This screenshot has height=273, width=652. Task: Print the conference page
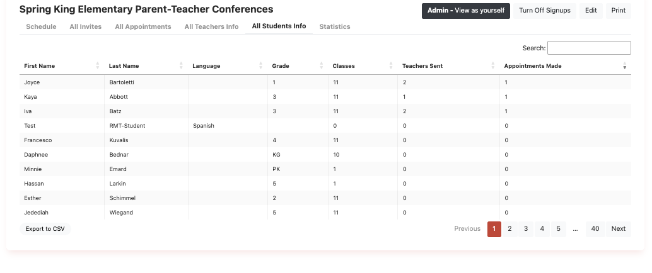click(x=618, y=11)
